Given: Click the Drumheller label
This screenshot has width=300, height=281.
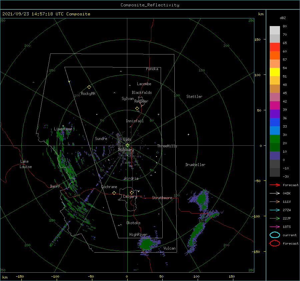Looking at the screenshot, I should (195, 165).
